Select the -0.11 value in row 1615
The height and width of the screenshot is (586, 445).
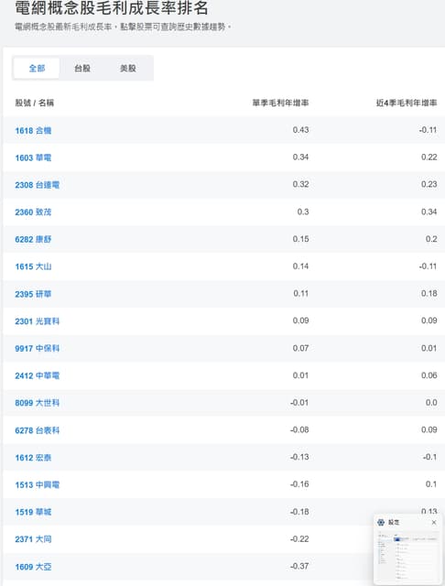click(429, 266)
